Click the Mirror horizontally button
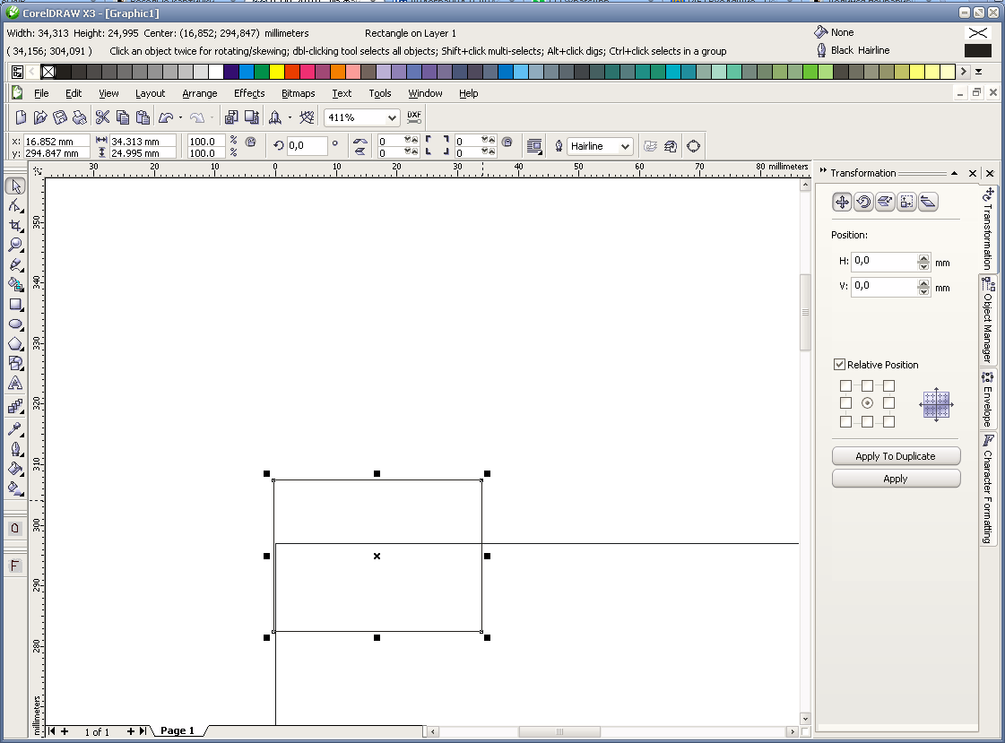 coord(360,141)
